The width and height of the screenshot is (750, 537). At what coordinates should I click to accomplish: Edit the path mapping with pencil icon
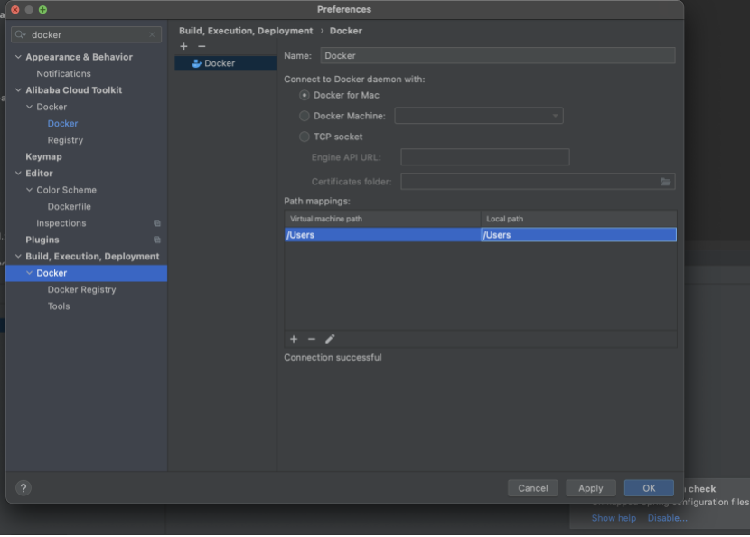point(330,338)
